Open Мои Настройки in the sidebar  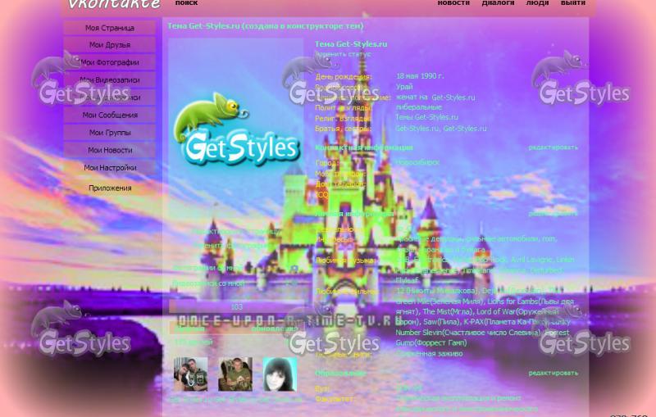110,168
